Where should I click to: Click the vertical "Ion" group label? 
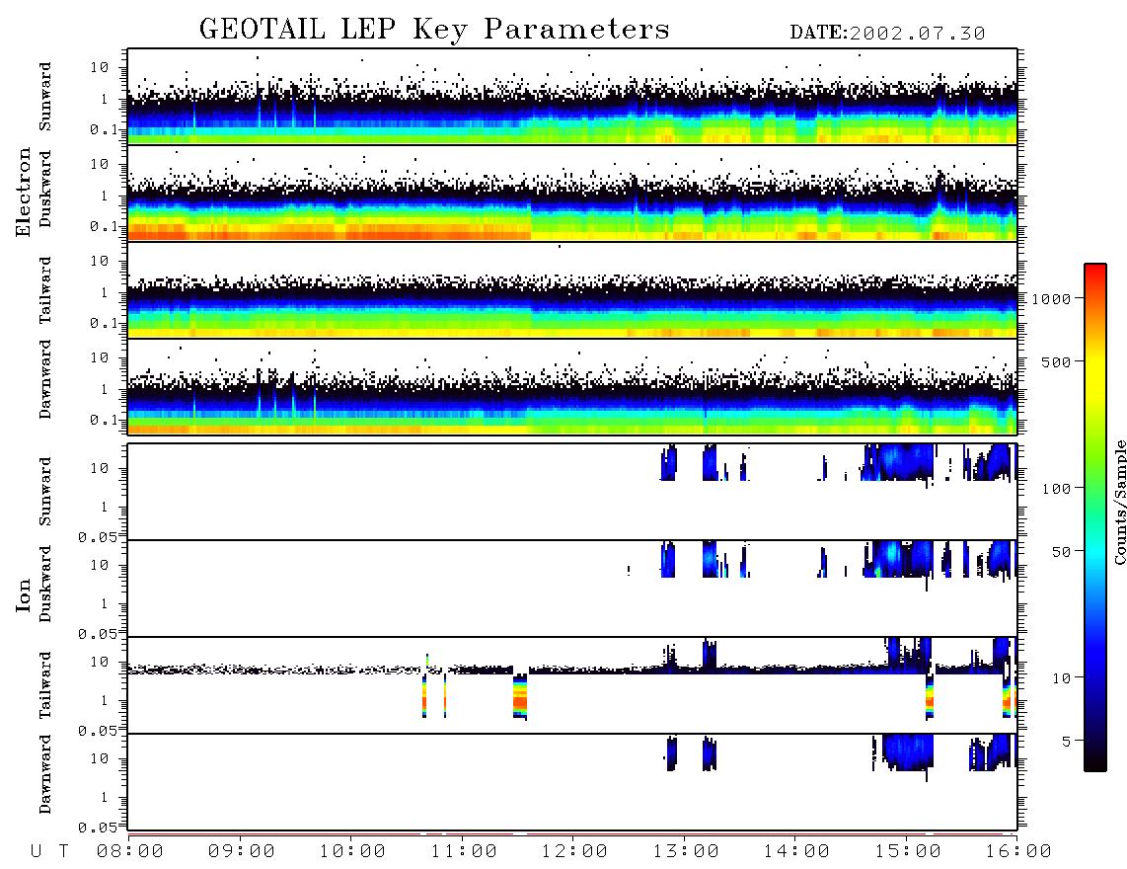pyautogui.click(x=23, y=594)
